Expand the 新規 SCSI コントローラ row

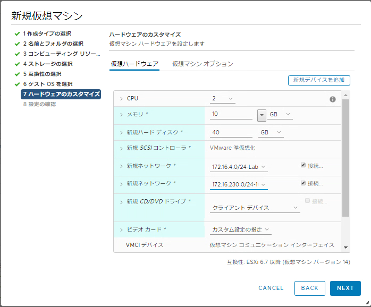click(121, 149)
